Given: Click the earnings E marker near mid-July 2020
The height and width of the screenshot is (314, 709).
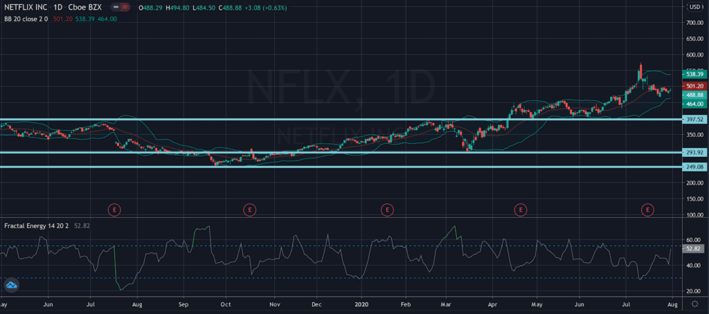Looking at the screenshot, I should (x=648, y=210).
